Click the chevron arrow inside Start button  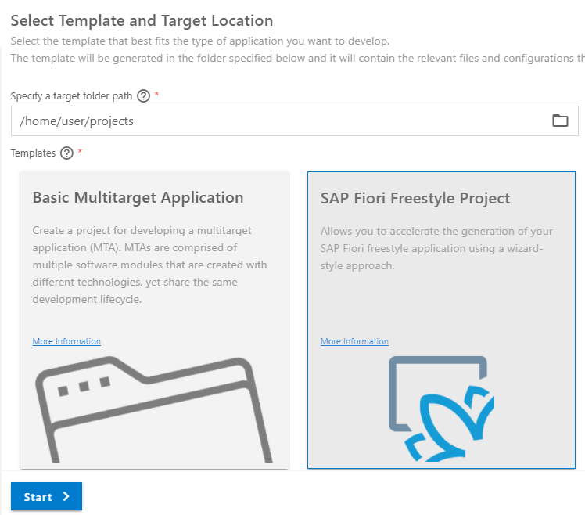(x=66, y=496)
